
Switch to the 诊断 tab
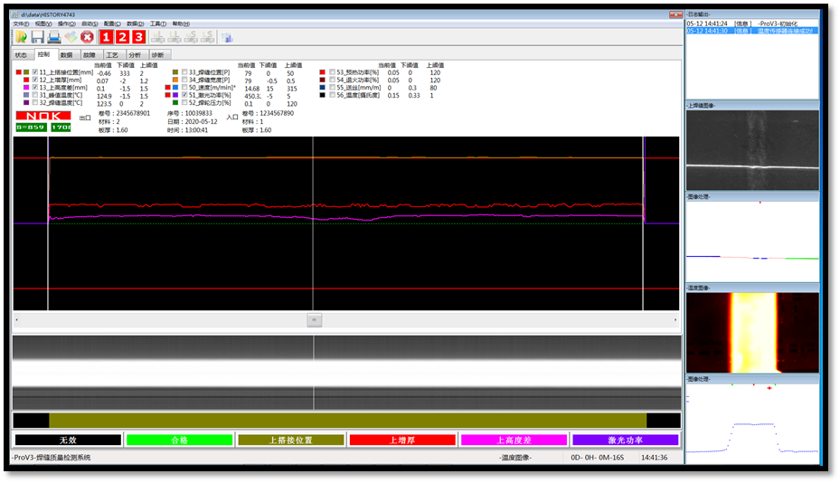pyautogui.click(x=157, y=55)
